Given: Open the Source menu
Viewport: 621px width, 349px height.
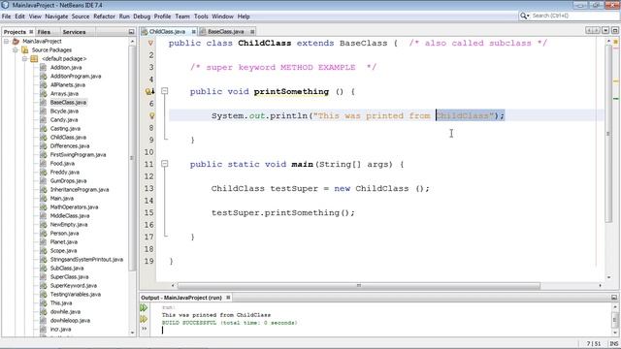Looking at the screenshot, I should click(x=81, y=16).
